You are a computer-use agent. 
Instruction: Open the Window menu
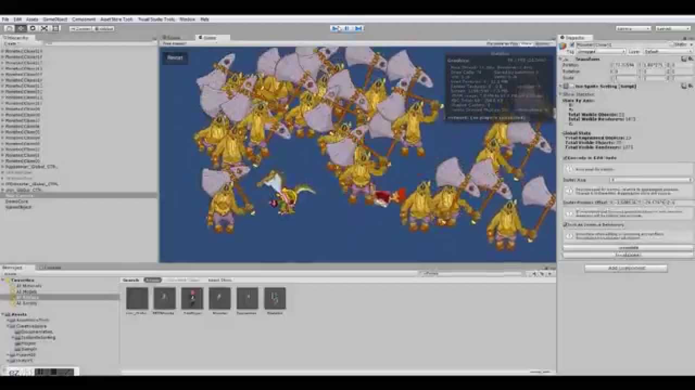click(x=187, y=19)
